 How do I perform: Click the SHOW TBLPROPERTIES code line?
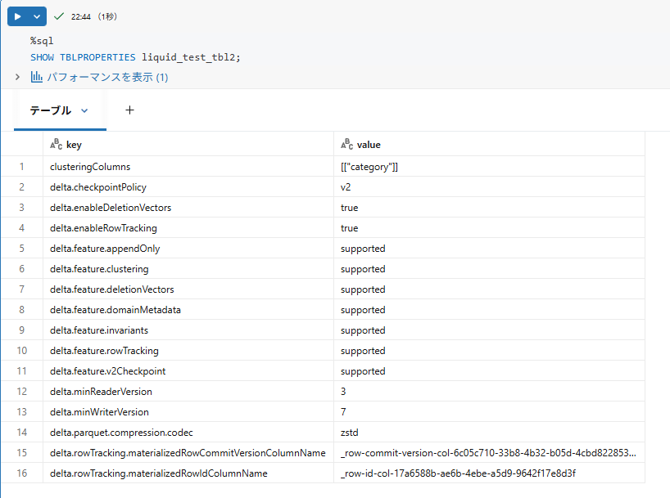tap(135, 57)
